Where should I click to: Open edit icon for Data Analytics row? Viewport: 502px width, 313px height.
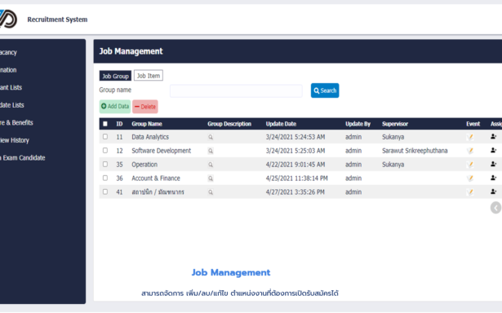pos(469,137)
